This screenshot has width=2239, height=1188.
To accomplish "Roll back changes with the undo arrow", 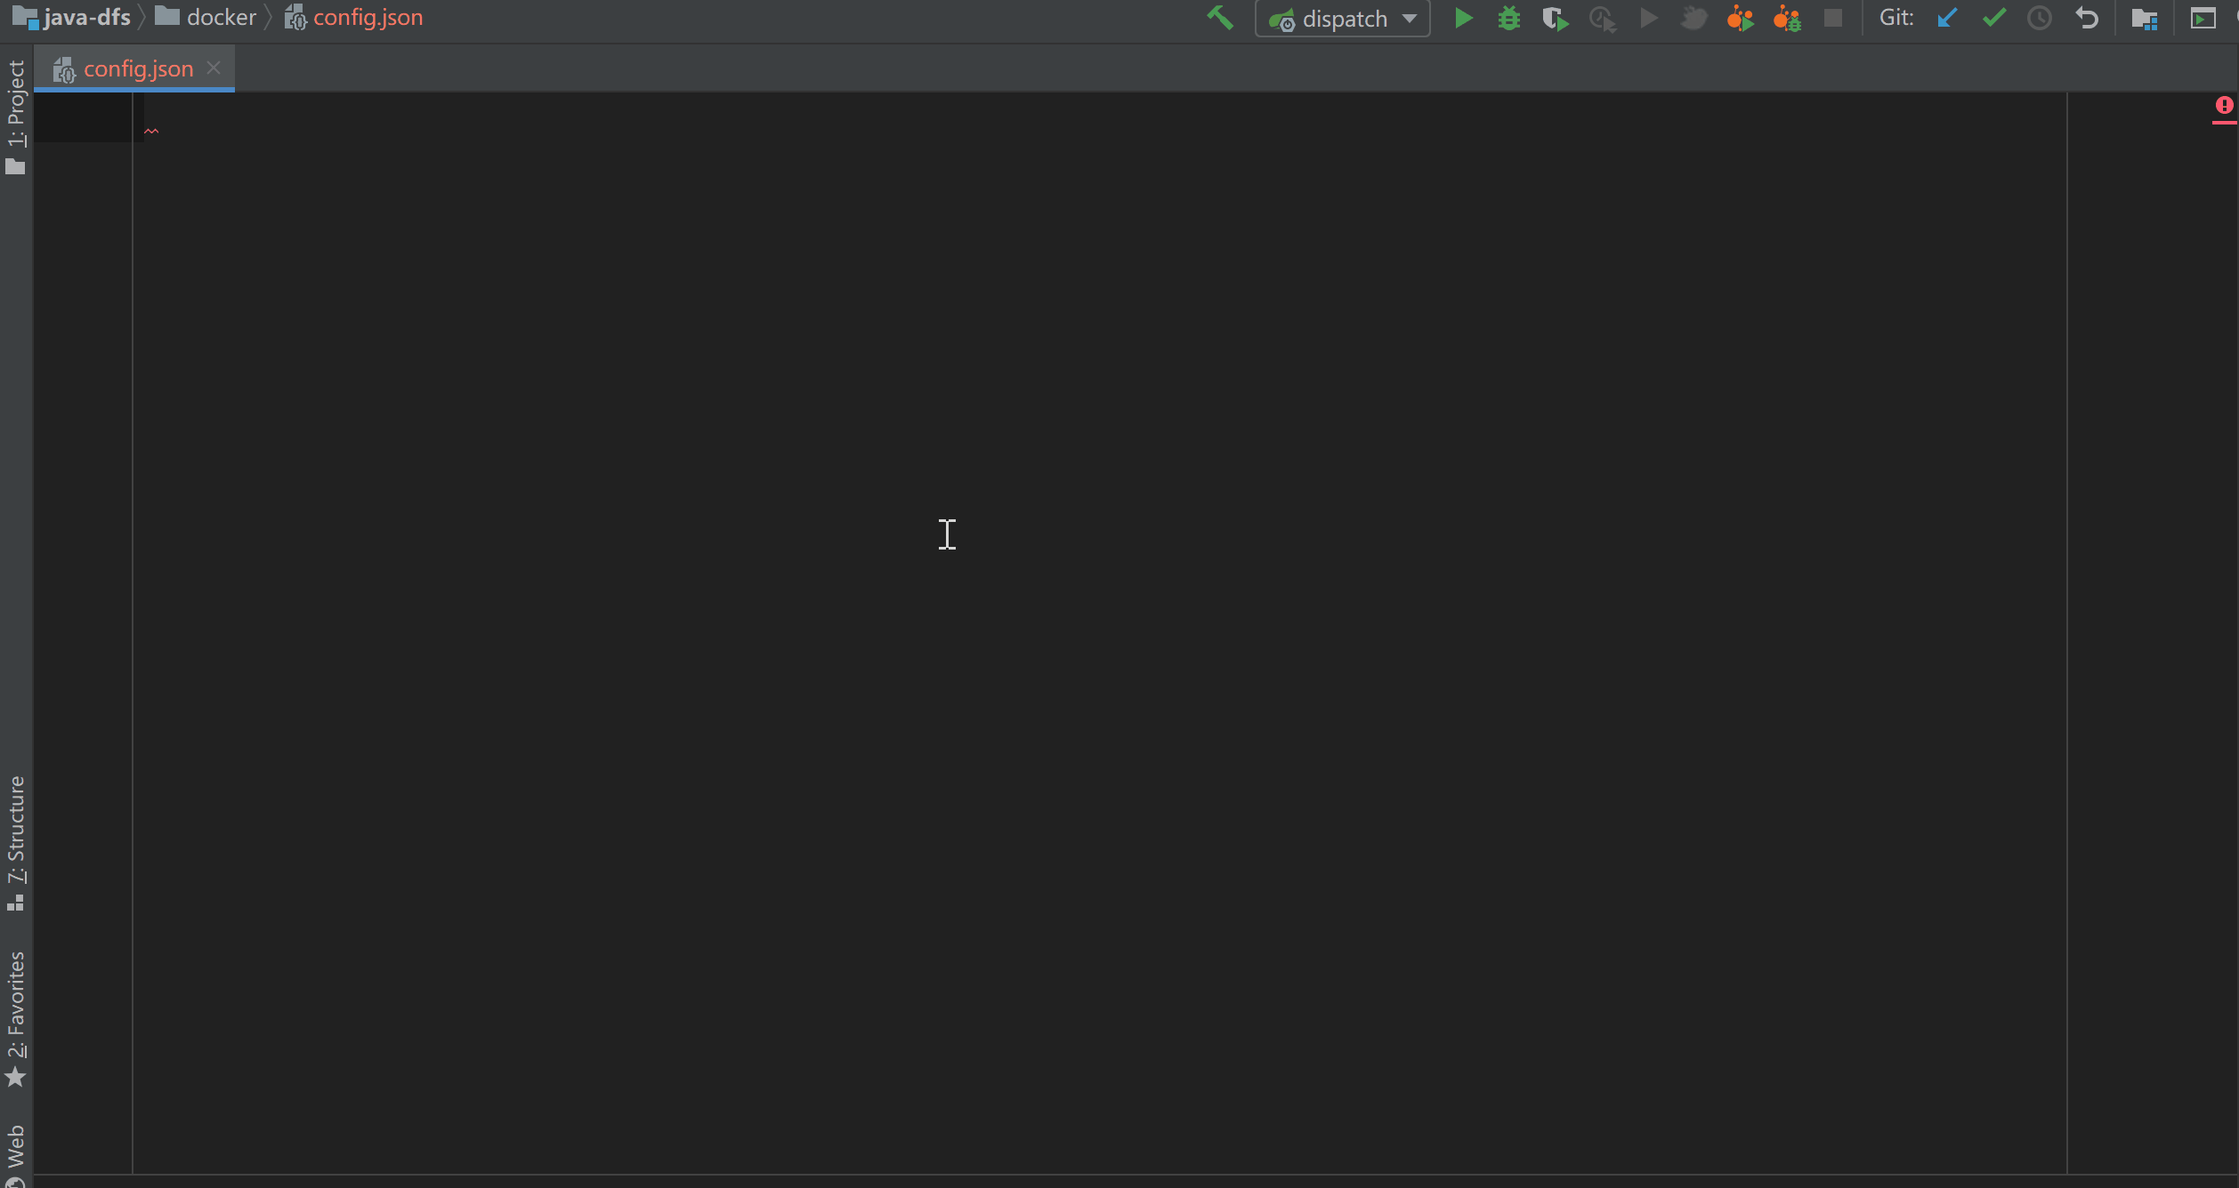I will [2087, 18].
